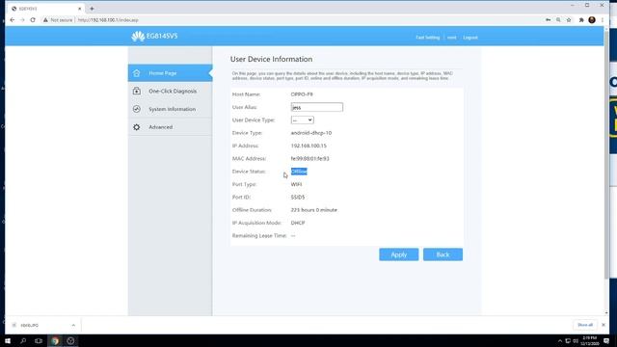Click into the User Alias input field
This screenshot has width=617, height=347.
(x=317, y=107)
